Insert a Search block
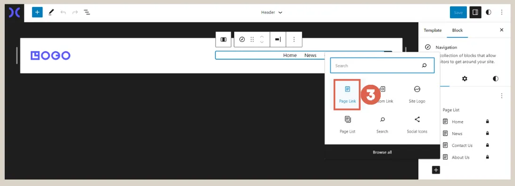 click(x=382, y=125)
